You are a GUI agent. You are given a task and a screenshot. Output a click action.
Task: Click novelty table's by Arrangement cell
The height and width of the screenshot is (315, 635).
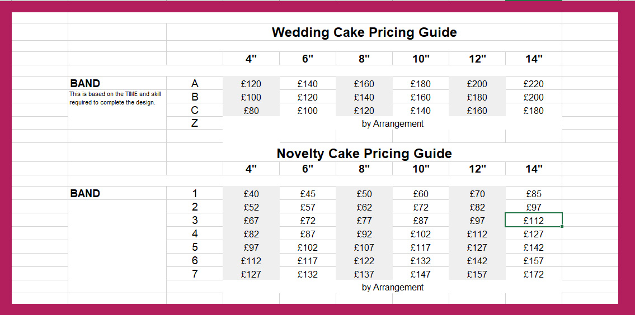pos(392,287)
